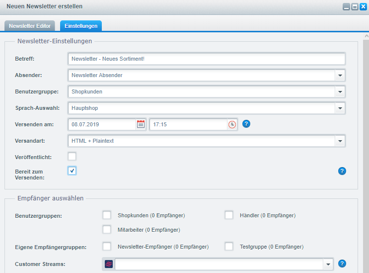This screenshot has width=369, height=273.
Task: Select the Einstellungen tab
Action: click(81, 26)
